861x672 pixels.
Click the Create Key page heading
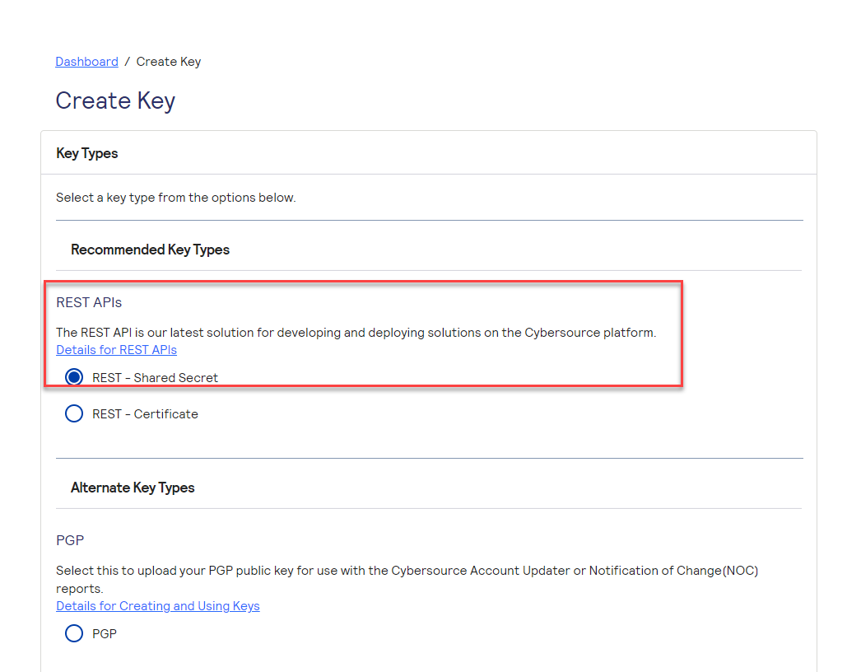click(x=115, y=100)
